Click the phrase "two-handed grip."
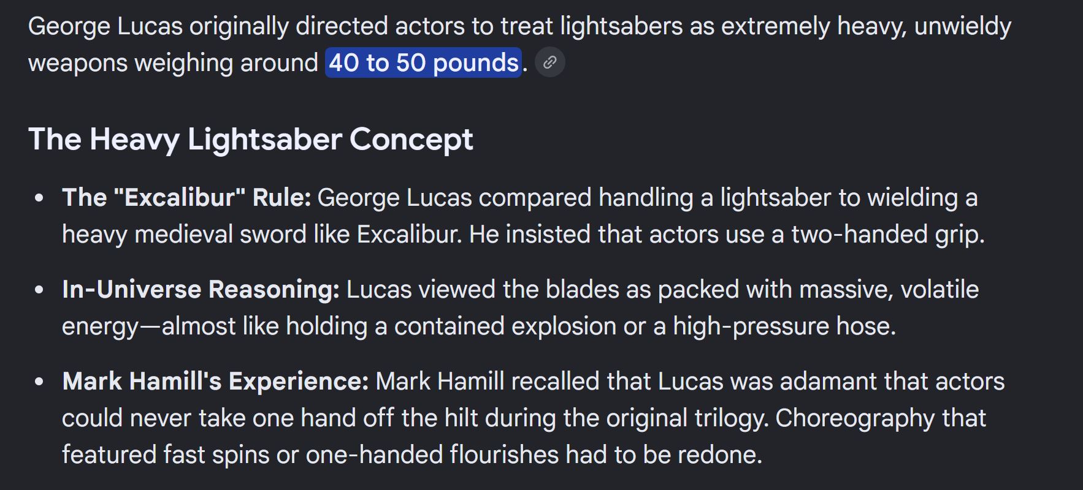The height and width of the screenshot is (490, 1083). coord(888,235)
